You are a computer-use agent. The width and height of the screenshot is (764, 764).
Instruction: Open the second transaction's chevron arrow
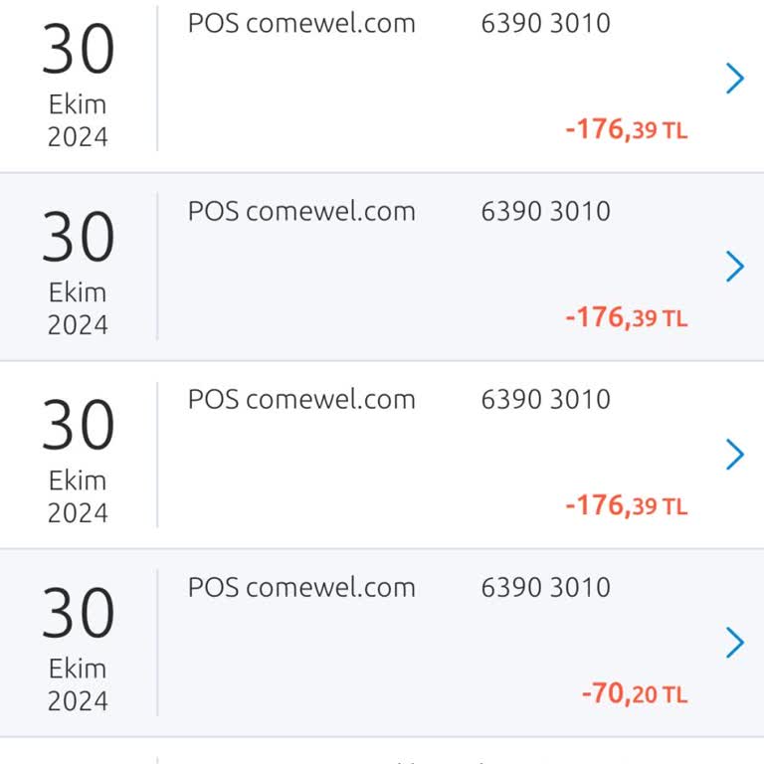735,267
